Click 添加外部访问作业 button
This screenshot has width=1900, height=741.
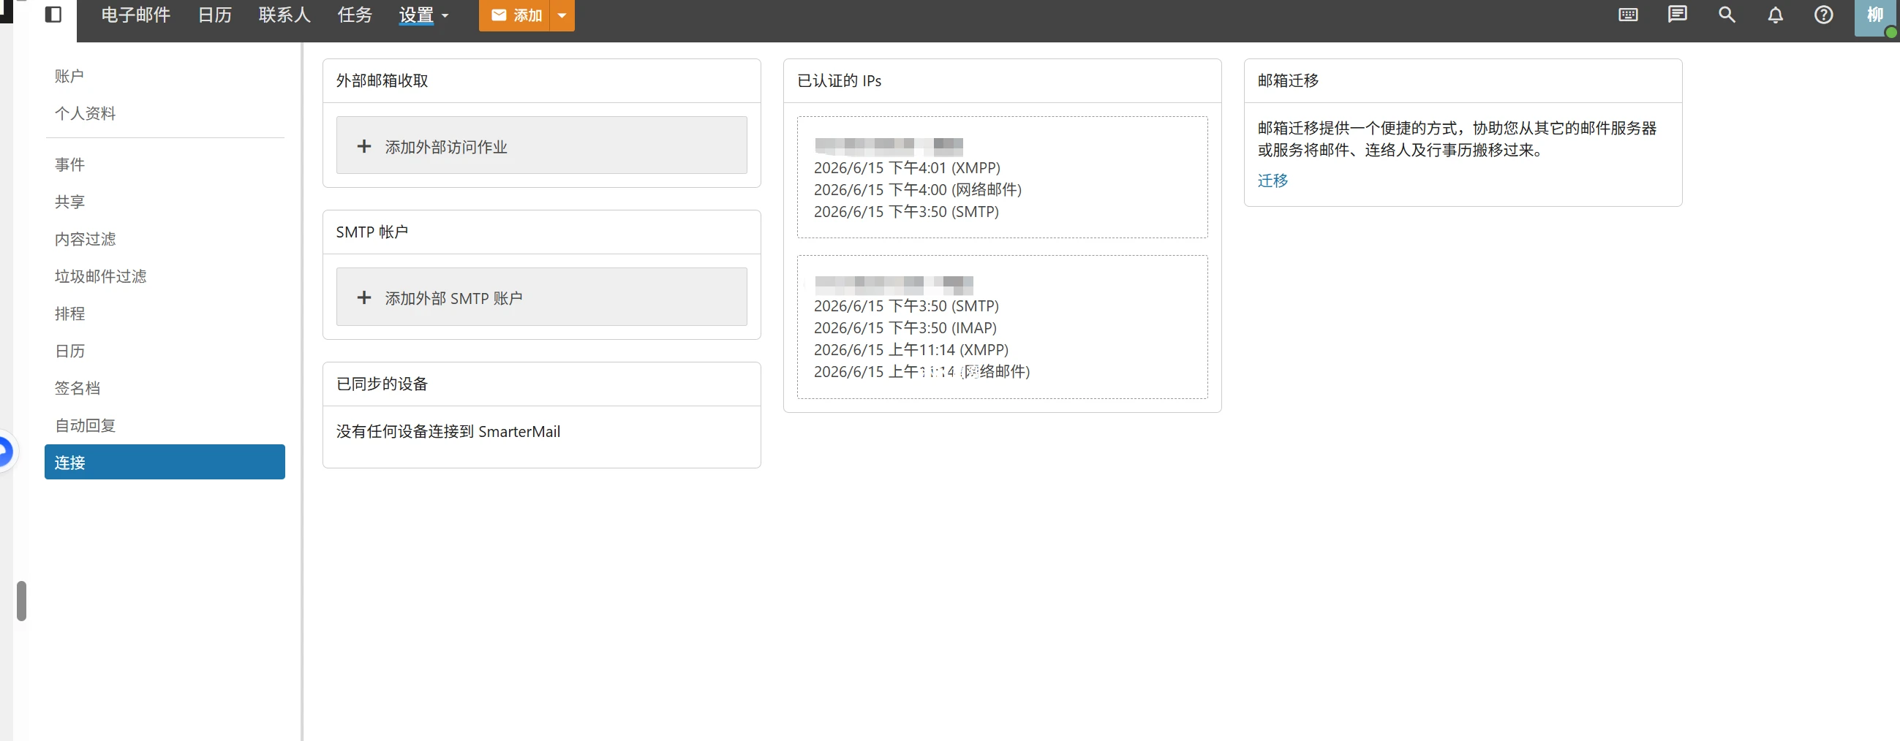541,145
